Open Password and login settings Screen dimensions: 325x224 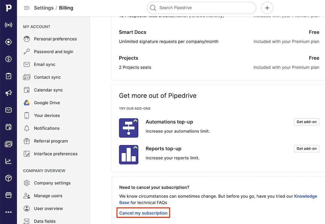click(53, 52)
